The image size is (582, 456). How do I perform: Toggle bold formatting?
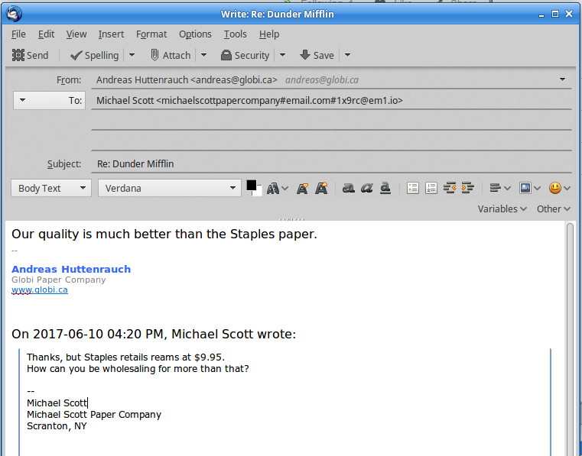(348, 189)
